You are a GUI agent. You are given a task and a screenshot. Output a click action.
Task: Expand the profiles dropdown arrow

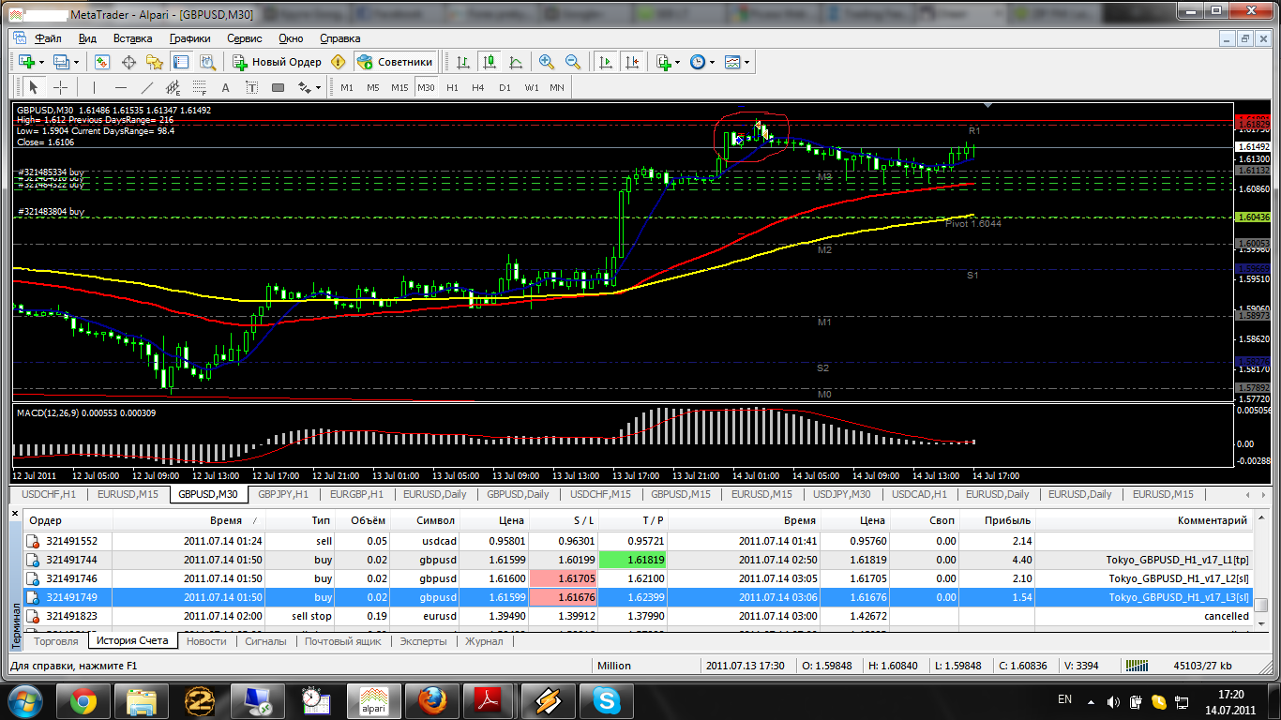coord(77,62)
